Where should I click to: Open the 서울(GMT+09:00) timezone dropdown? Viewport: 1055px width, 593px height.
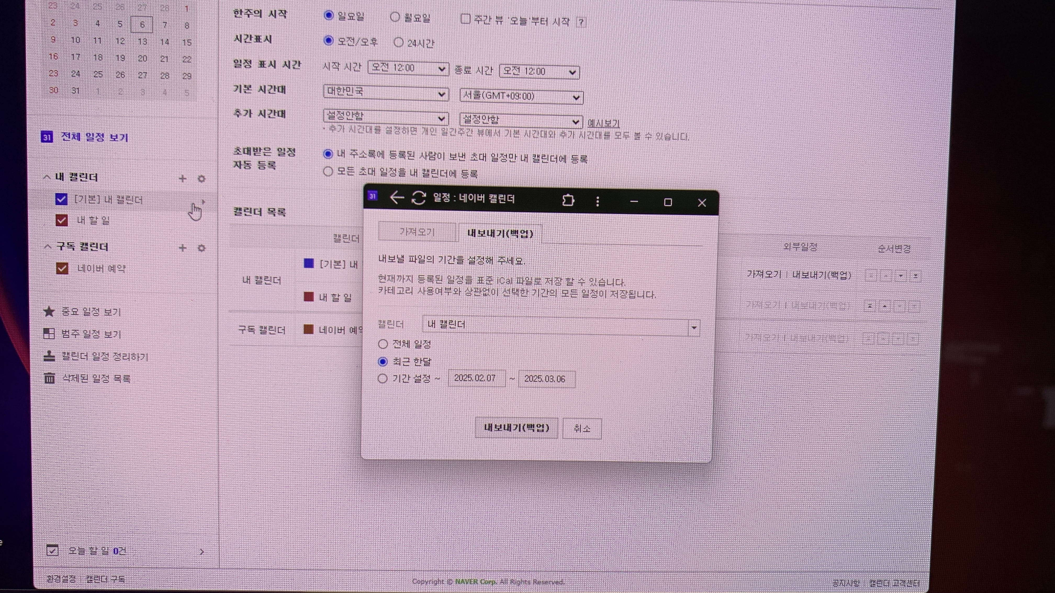521,96
